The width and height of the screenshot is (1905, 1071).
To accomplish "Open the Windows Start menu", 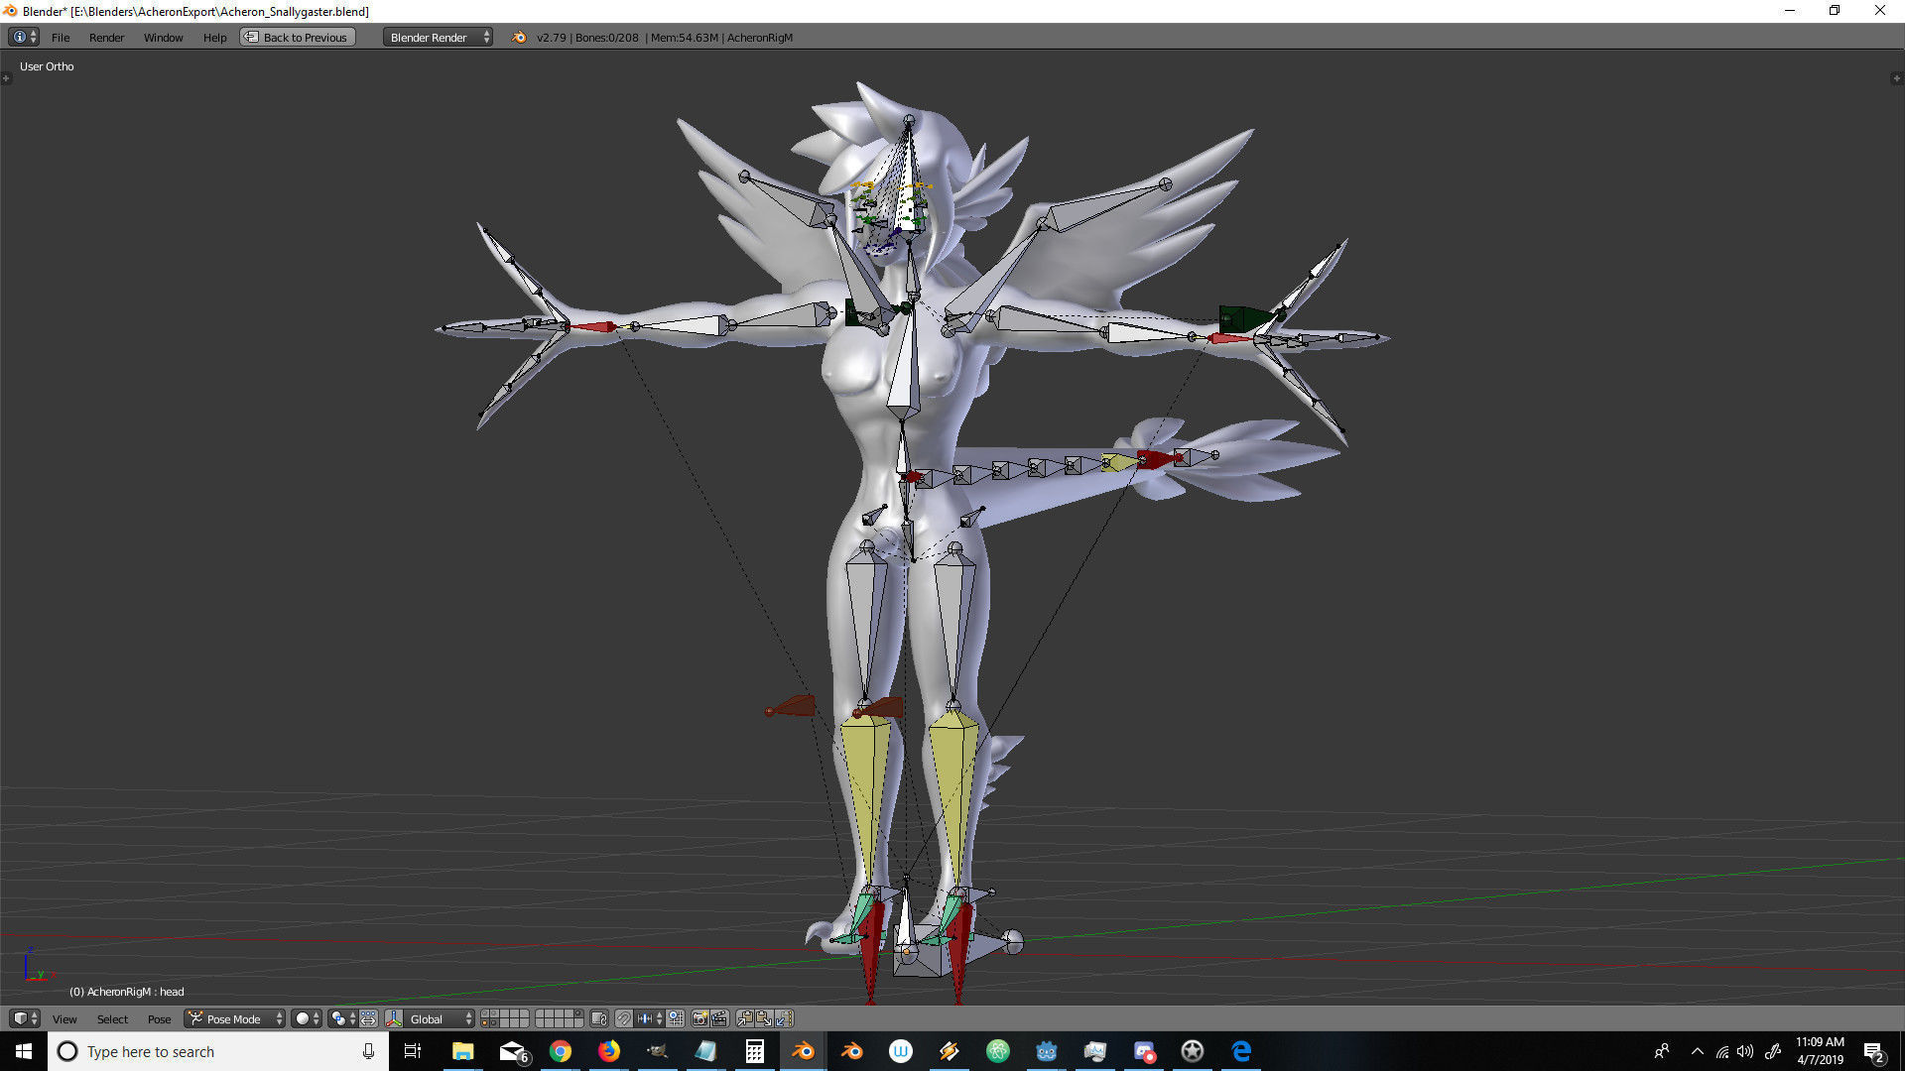I will pos(24,1051).
